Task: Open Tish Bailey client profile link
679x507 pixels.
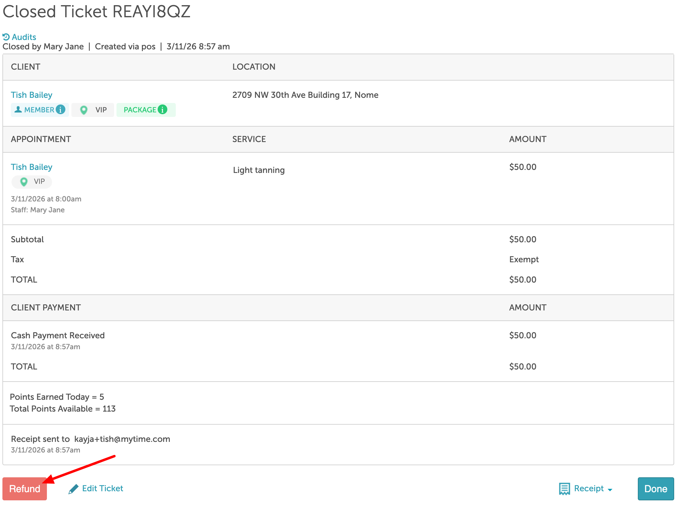Action: pyautogui.click(x=31, y=95)
